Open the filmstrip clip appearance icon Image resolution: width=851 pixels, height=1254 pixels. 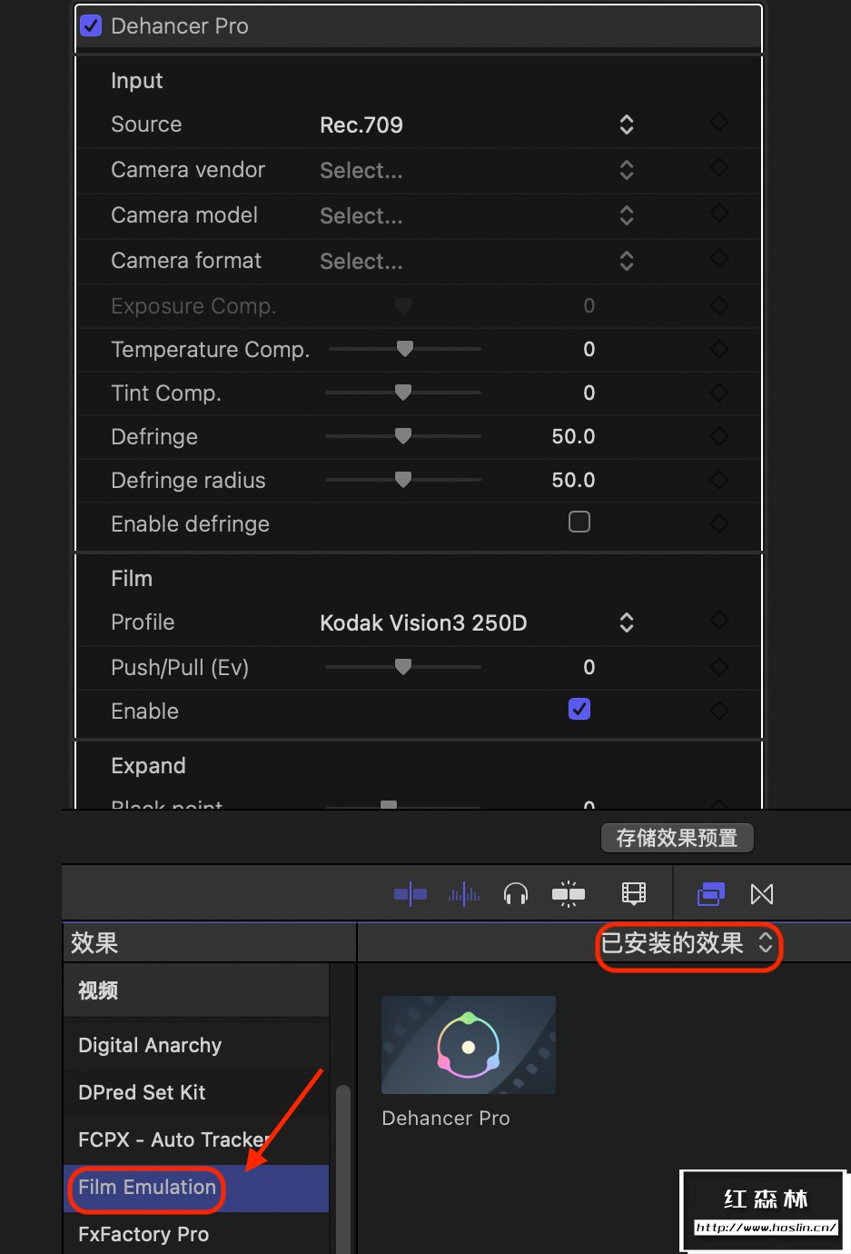(x=634, y=894)
